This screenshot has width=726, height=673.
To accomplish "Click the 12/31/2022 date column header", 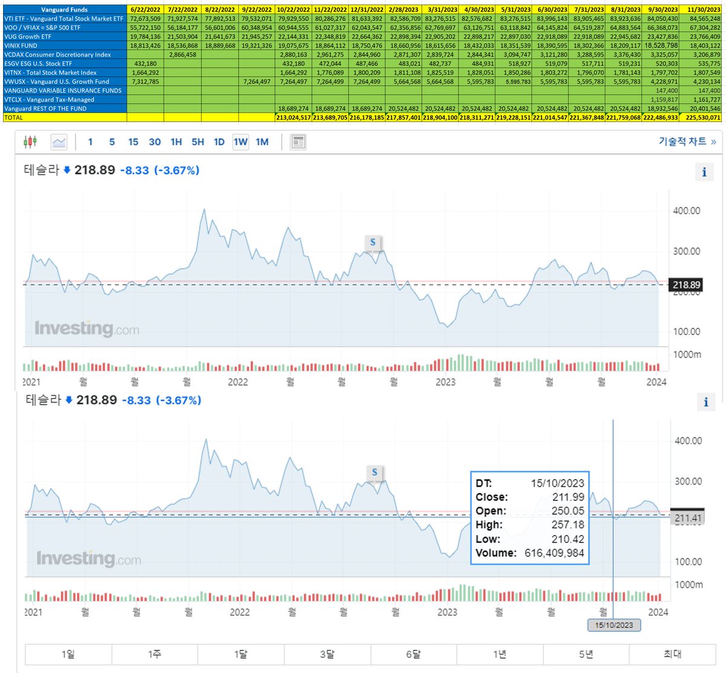I will pos(367,10).
